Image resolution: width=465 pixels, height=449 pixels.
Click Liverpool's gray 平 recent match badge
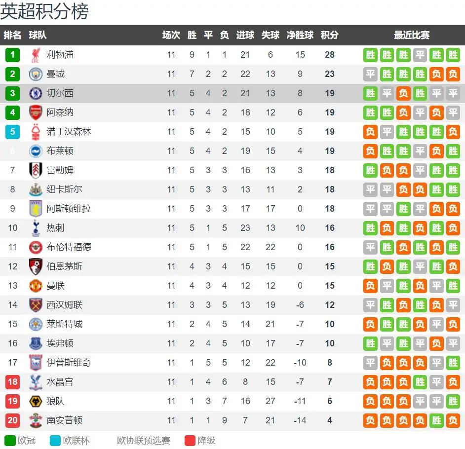pos(420,55)
